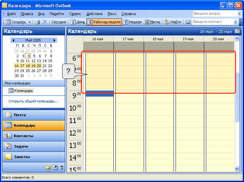Screen dimensions: 244x182
Task: Open the Контакты navigation button
Action: [34, 136]
